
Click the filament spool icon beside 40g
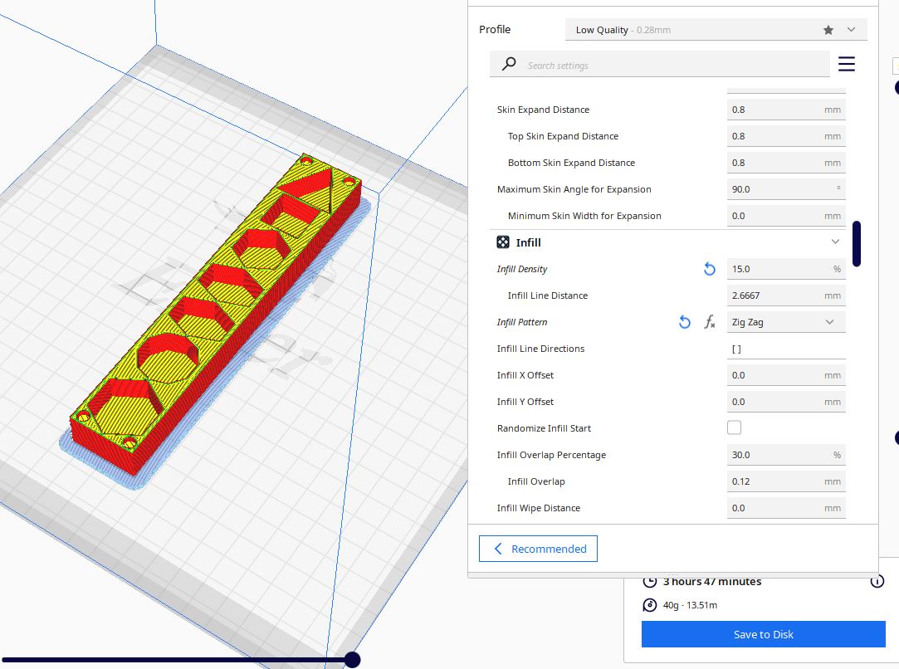(649, 605)
